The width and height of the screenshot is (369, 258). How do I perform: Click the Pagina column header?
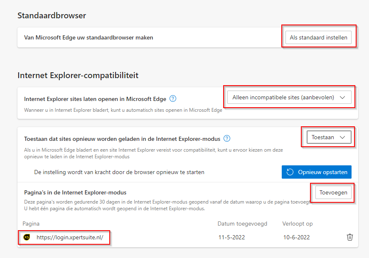point(31,224)
